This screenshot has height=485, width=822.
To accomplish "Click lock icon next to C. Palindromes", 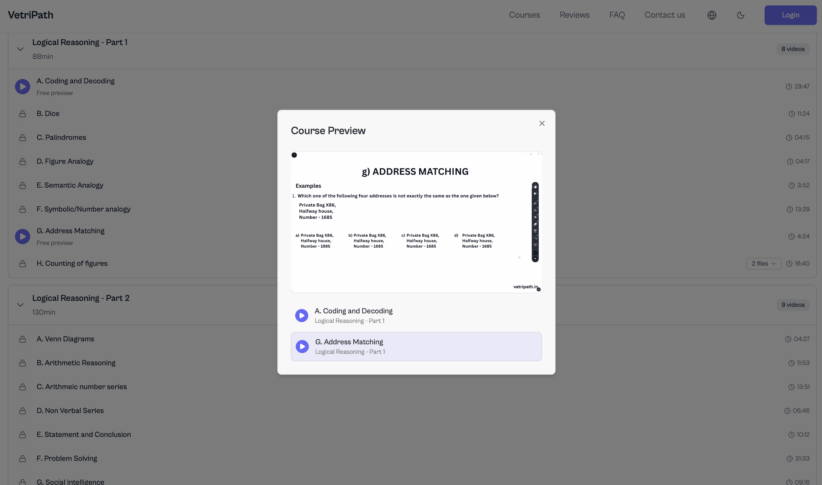I will coord(23,138).
